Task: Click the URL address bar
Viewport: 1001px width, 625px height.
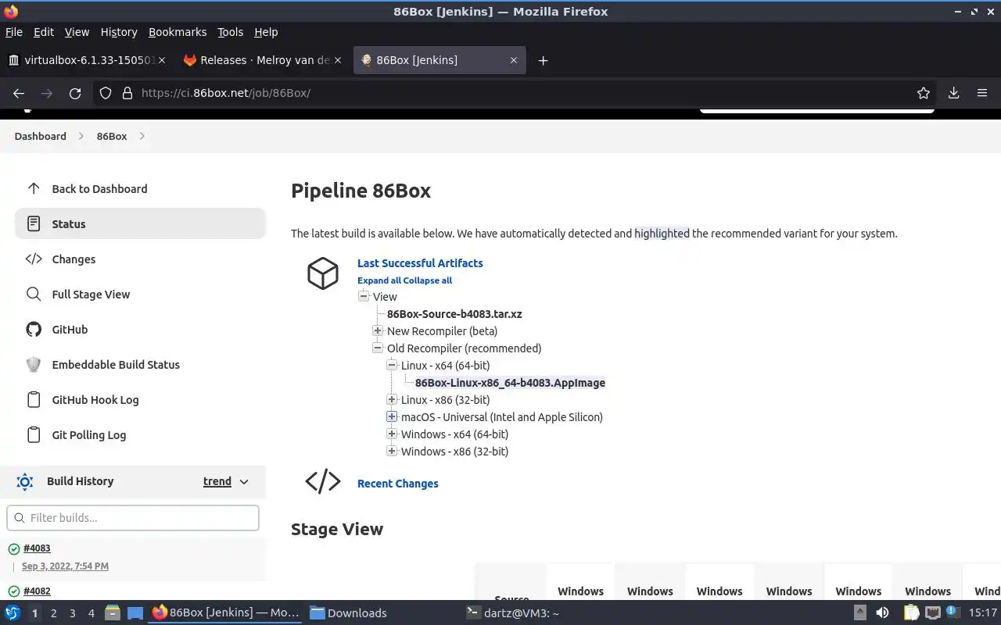Action: point(516,93)
